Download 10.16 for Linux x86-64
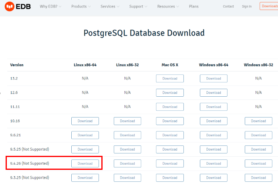Screen dimensions: 278x187 click(85, 121)
